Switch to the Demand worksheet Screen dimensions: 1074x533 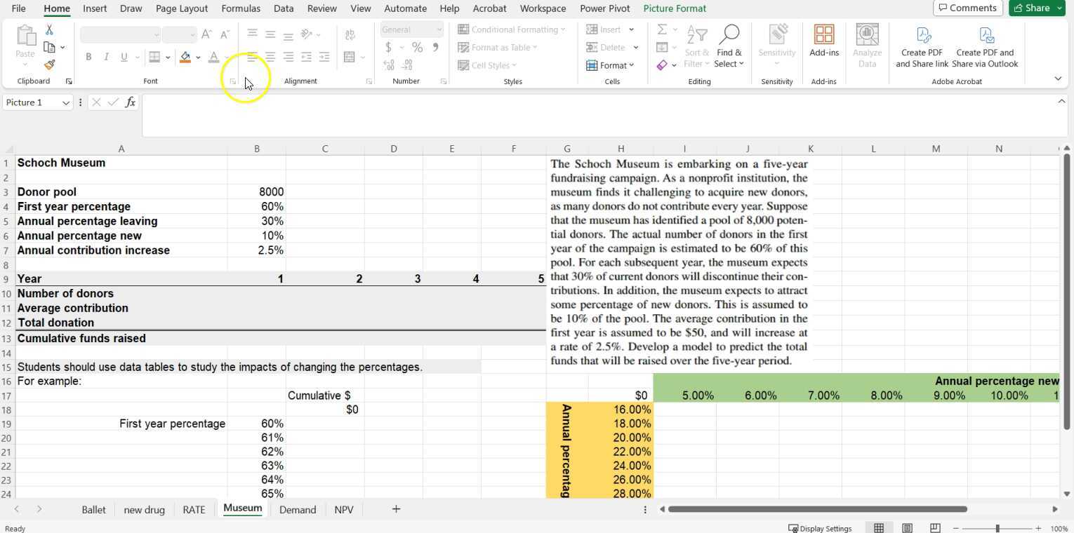point(298,510)
